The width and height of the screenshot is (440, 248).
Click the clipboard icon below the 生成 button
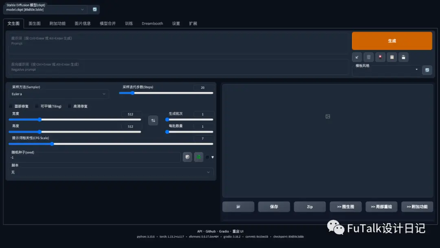(x=392, y=57)
